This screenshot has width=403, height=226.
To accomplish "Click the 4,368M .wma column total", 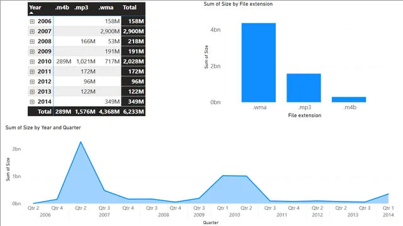I will pos(109,112).
